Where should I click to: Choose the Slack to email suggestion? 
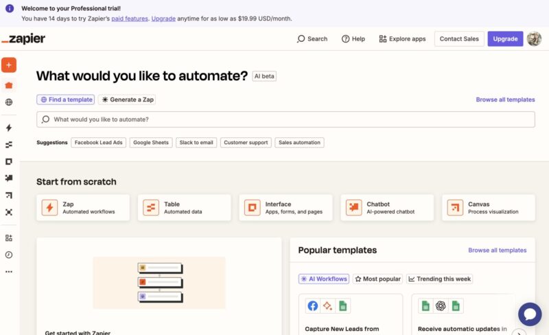(196, 143)
